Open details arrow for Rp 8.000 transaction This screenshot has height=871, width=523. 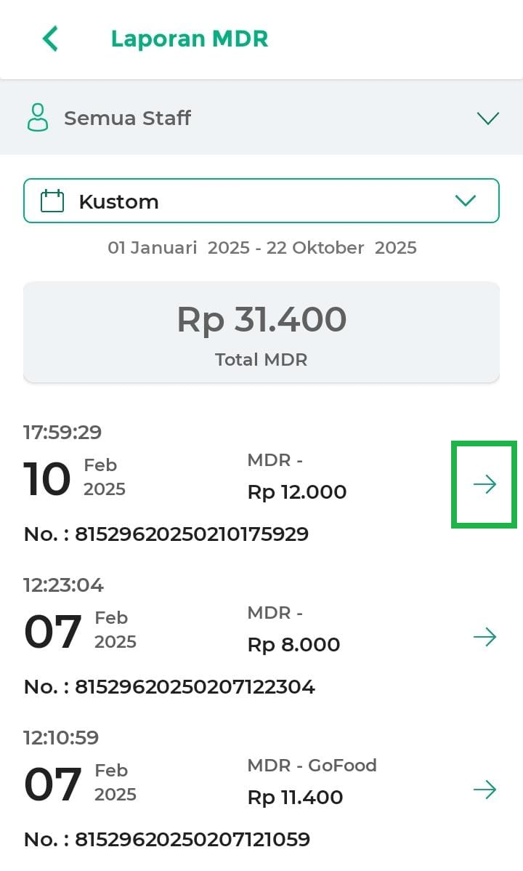point(485,638)
